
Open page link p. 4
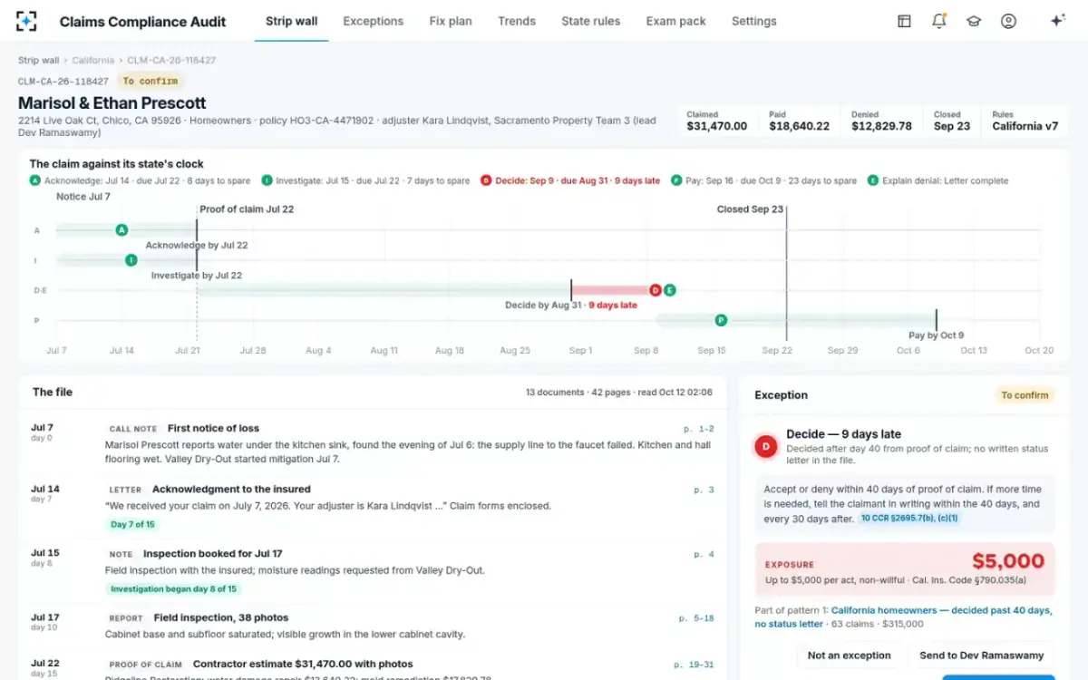coord(704,554)
